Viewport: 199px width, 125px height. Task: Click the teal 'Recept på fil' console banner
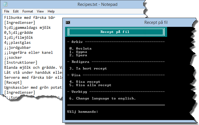click(116, 32)
